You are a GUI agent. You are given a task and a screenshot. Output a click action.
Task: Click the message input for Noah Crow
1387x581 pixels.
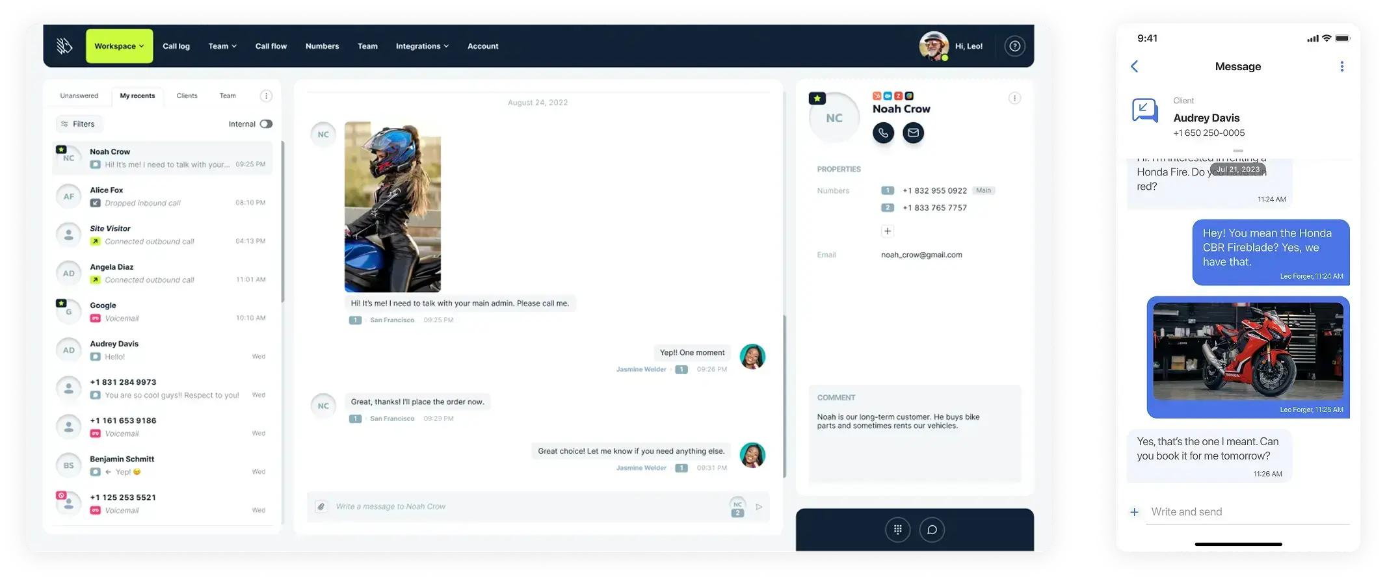[x=527, y=507]
